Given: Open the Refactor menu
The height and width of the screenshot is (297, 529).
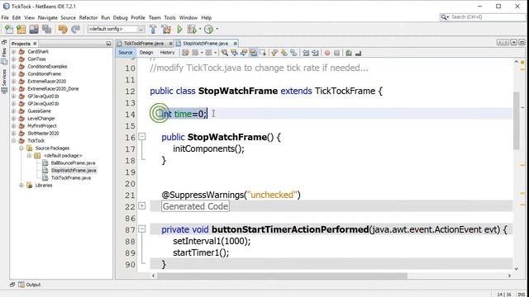Looking at the screenshot, I should point(88,17).
